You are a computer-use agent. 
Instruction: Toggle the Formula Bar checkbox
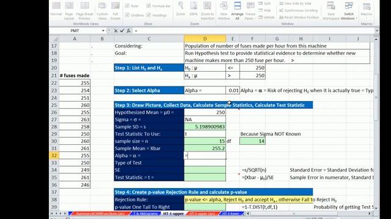158,6
